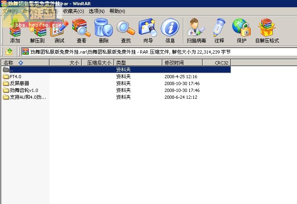
Task: Select the PT4.0 folder name
Action: (16, 77)
